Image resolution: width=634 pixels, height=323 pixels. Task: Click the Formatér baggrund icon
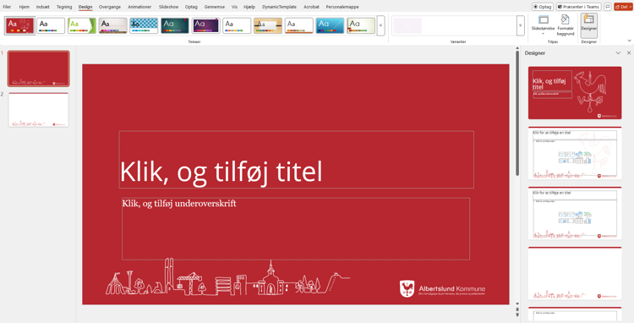[x=566, y=19]
